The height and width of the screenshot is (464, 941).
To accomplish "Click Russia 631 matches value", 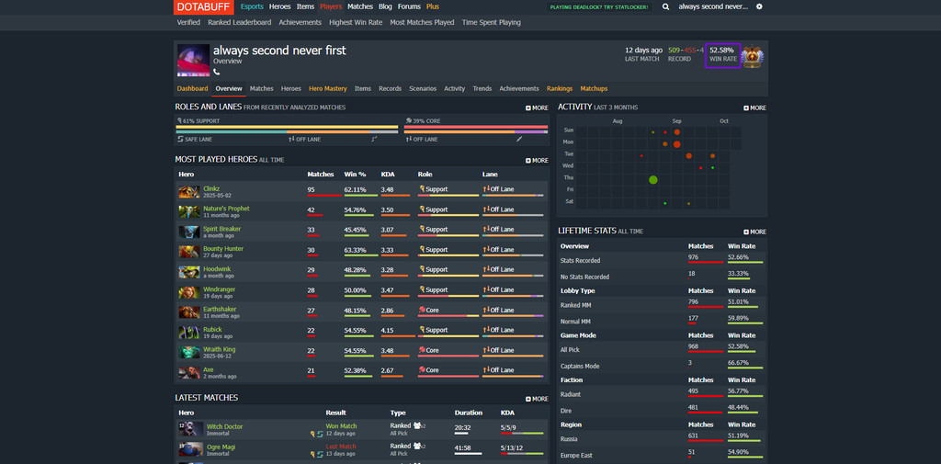I will pos(693,436).
